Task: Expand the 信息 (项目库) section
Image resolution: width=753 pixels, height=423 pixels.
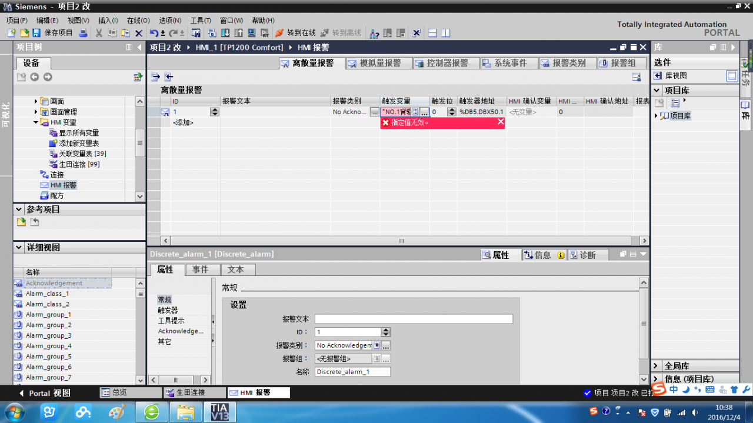Action: [657, 379]
